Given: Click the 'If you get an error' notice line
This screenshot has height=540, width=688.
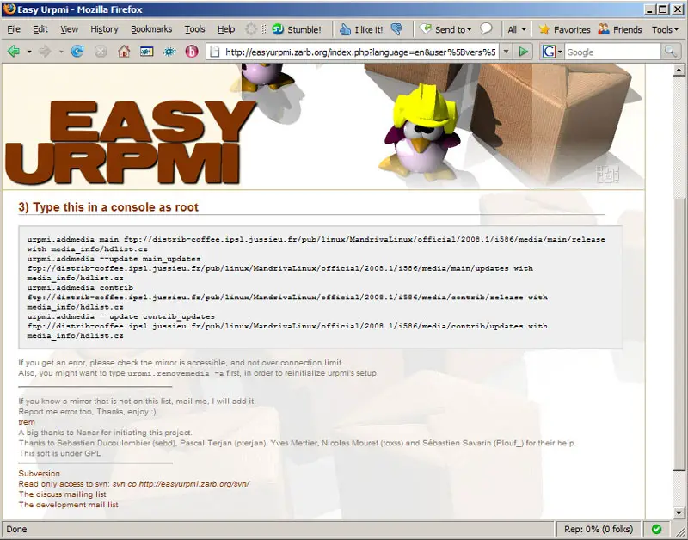Looking at the screenshot, I should pos(181,363).
